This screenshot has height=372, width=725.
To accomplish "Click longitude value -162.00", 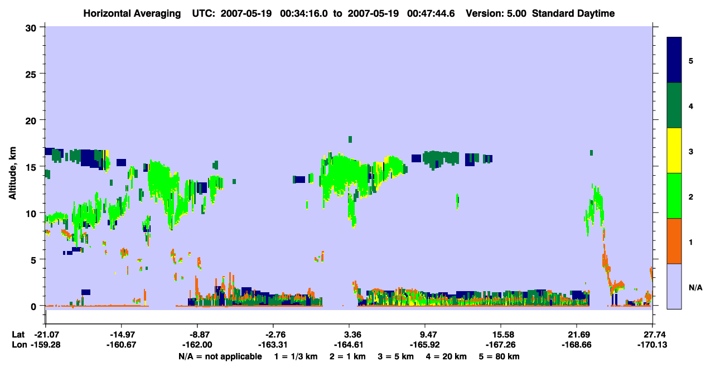I will [x=197, y=345].
